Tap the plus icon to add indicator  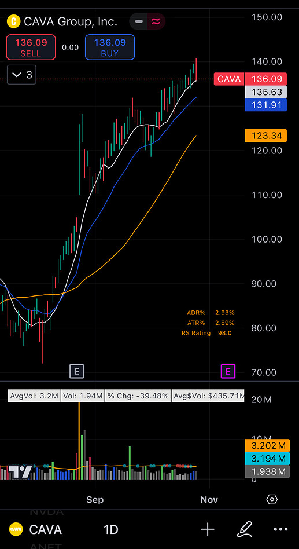tap(208, 529)
